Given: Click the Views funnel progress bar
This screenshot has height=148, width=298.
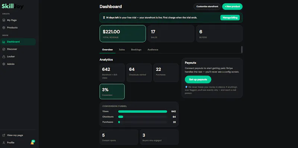Looking at the screenshot, I should 143,112.
